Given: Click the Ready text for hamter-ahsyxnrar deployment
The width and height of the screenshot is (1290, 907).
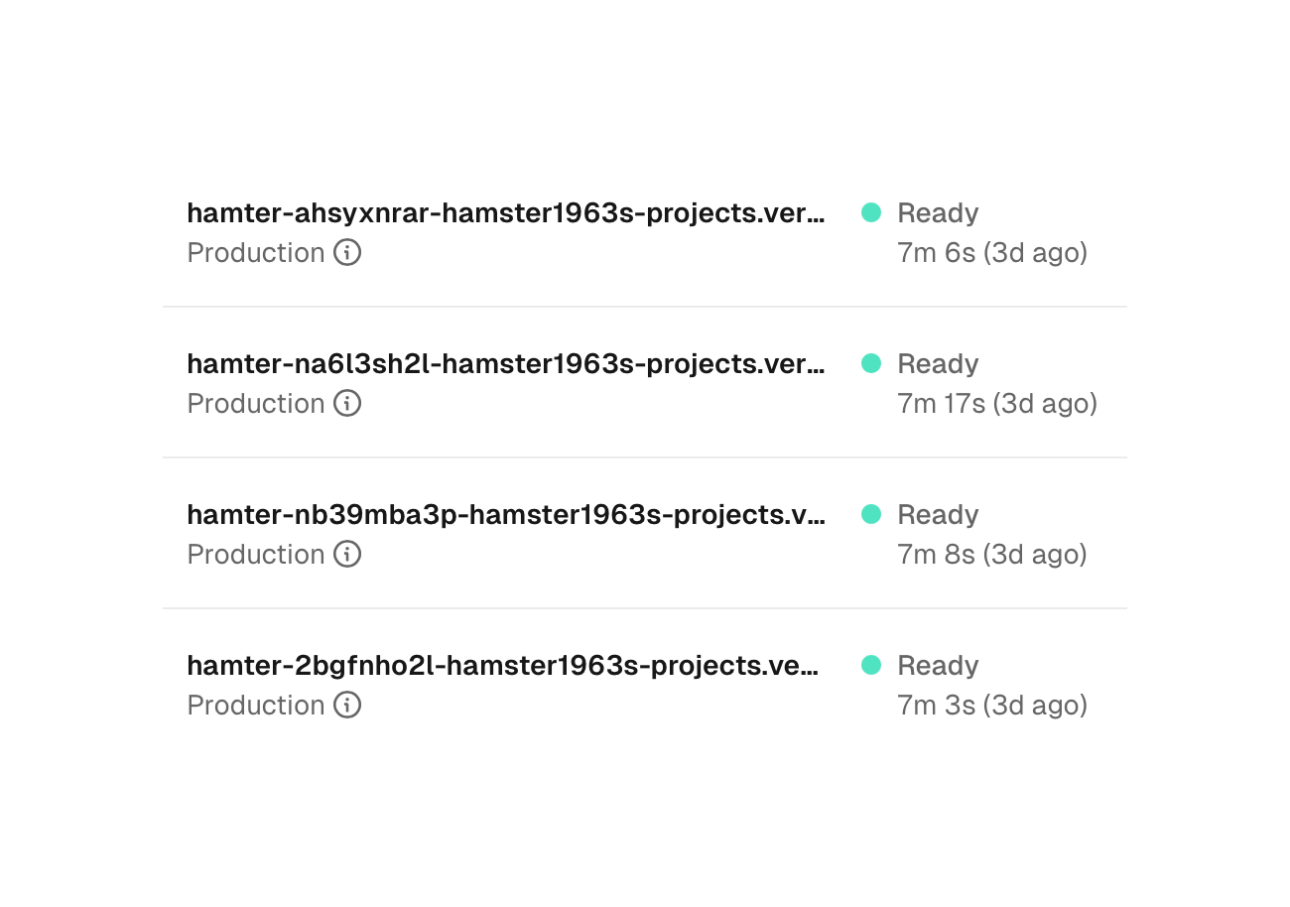Looking at the screenshot, I should click(x=938, y=212).
